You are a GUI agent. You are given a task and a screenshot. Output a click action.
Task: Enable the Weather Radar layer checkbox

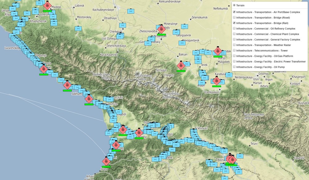click(234, 45)
